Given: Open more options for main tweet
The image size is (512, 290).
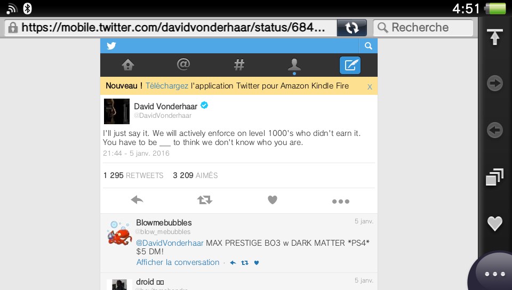Looking at the screenshot, I should coord(341,202).
